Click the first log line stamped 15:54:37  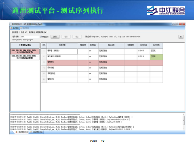pyautogui.click(x=72, y=117)
